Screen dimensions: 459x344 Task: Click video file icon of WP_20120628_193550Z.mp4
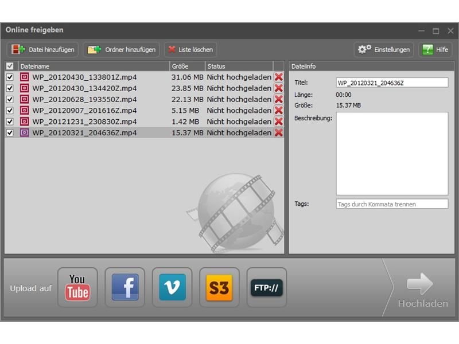coord(24,99)
